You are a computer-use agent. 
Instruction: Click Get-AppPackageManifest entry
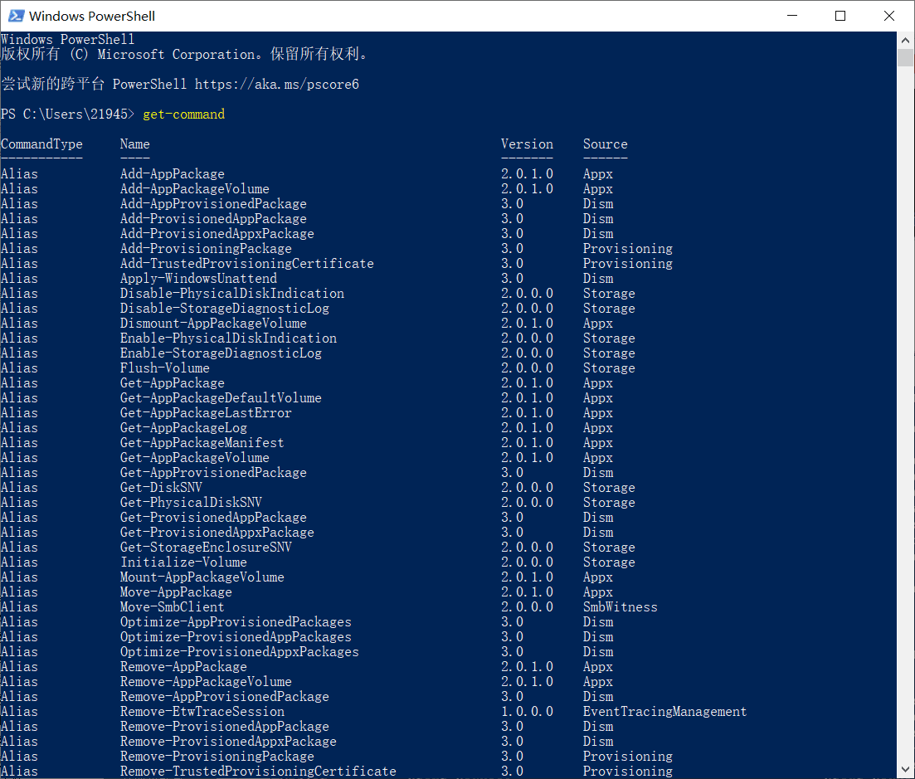point(202,443)
